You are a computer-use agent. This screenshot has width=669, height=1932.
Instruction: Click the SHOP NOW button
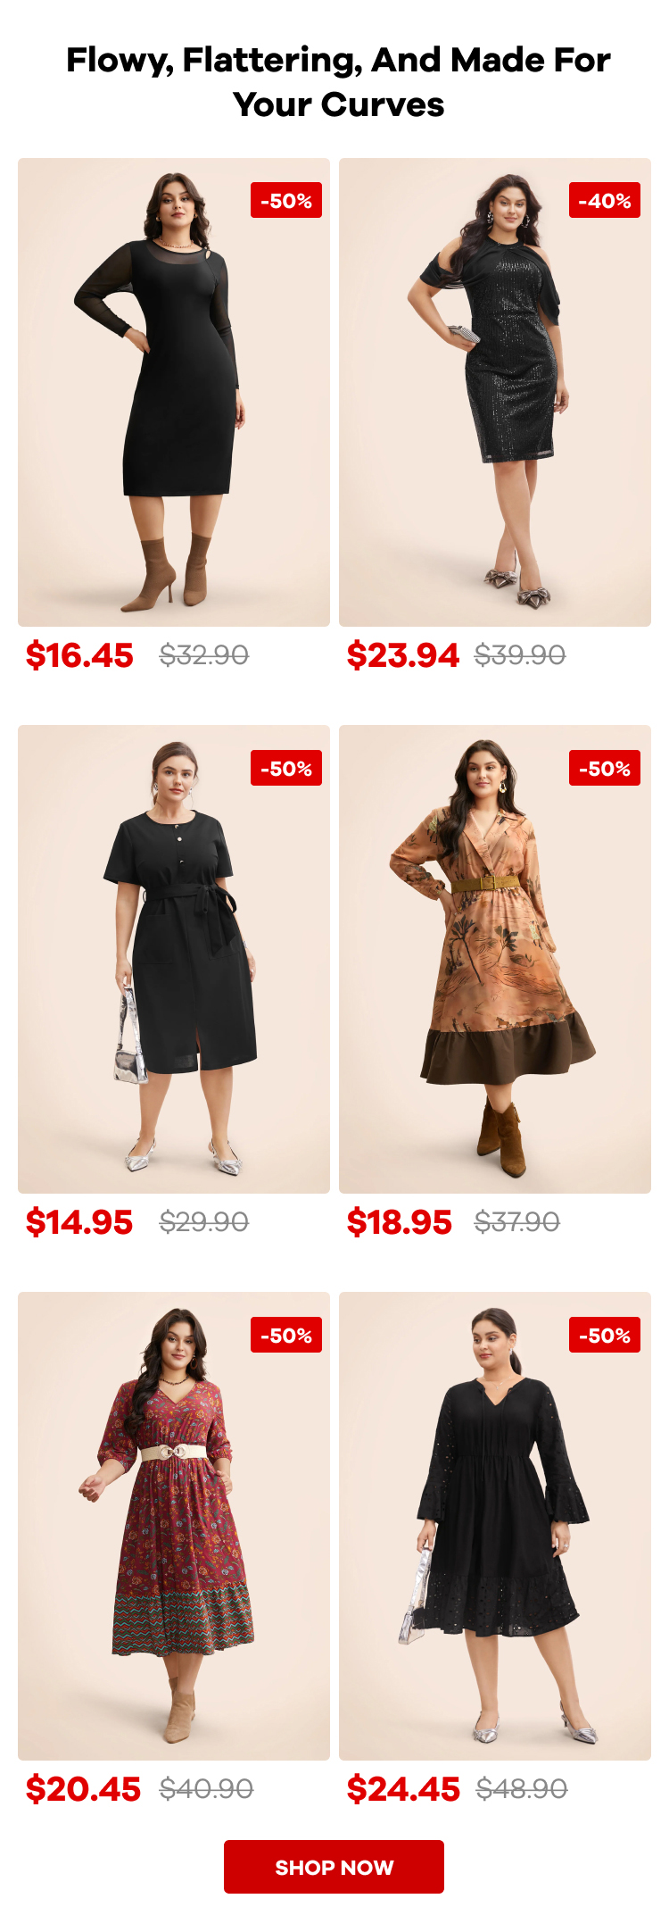[334, 1866]
